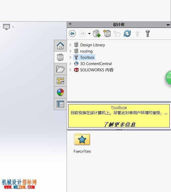Viewport: 171px width, 192px height.
Task: Expand the 3D ContentCentral node
Action: [70, 63]
